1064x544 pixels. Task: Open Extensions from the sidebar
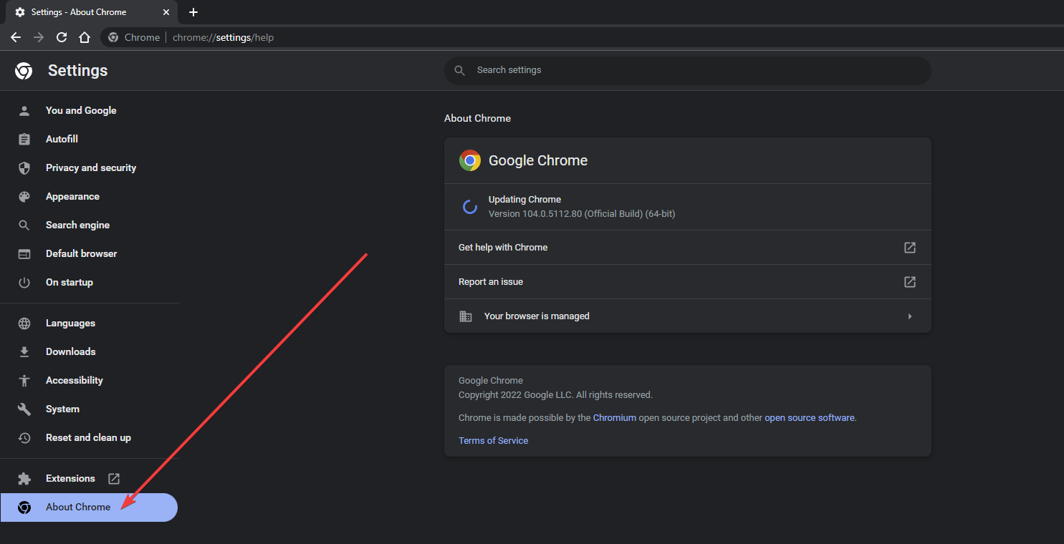tap(70, 478)
